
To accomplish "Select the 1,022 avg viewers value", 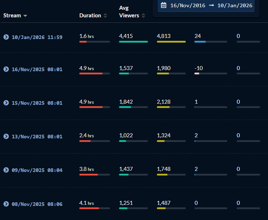I will [126, 135].
